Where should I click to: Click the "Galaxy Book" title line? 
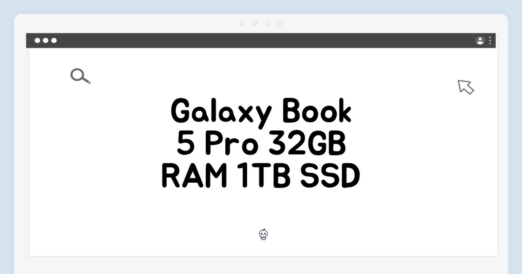click(x=261, y=112)
